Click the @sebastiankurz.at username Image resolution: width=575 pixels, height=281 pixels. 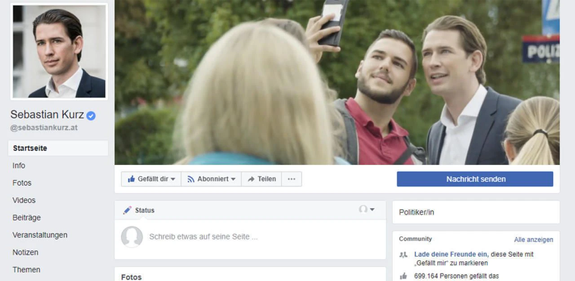tap(44, 128)
